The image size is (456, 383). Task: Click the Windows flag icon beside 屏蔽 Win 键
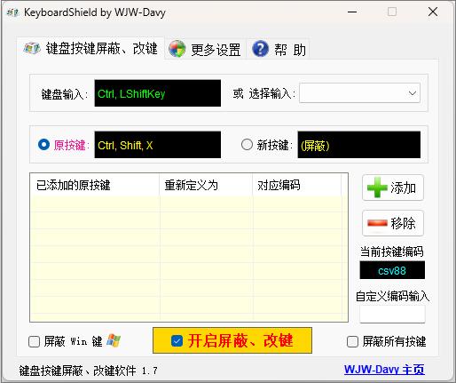pyautogui.click(x=114, y=340)
